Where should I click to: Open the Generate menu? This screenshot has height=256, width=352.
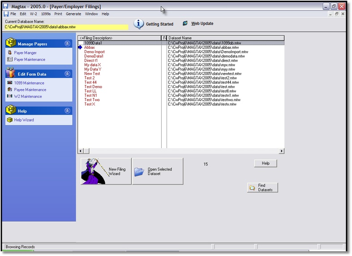pos(73,14)
